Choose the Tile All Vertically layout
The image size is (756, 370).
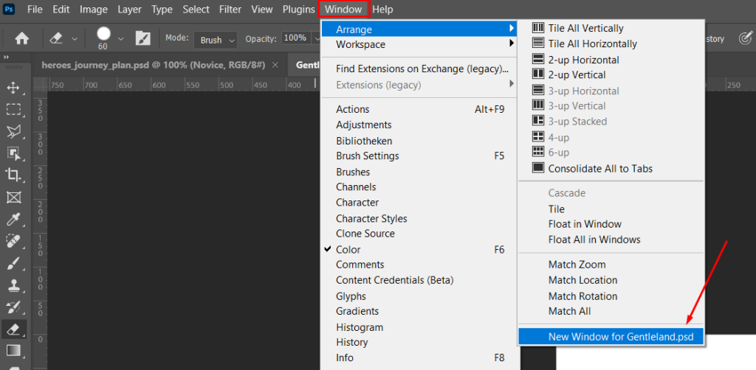point(585,28)
